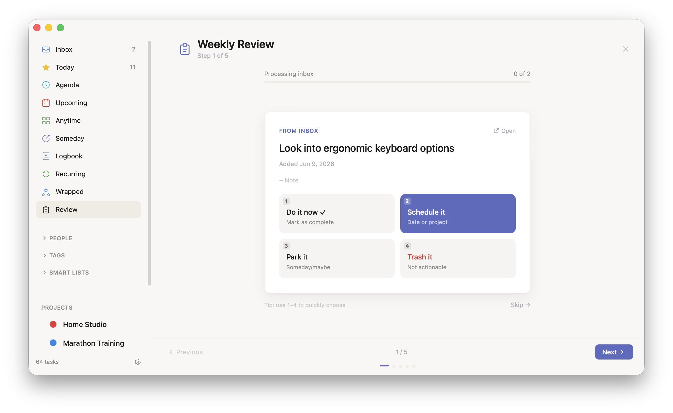This screenshot has height=413, width=673.
Task: Skip this inbox item
Action: pyautogui.click(x=520, y=305)
